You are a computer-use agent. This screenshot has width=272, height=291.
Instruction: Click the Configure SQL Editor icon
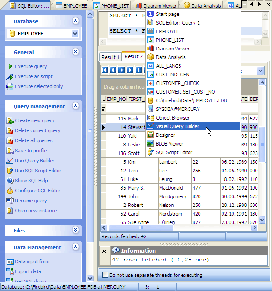click(x=10, y=191)
